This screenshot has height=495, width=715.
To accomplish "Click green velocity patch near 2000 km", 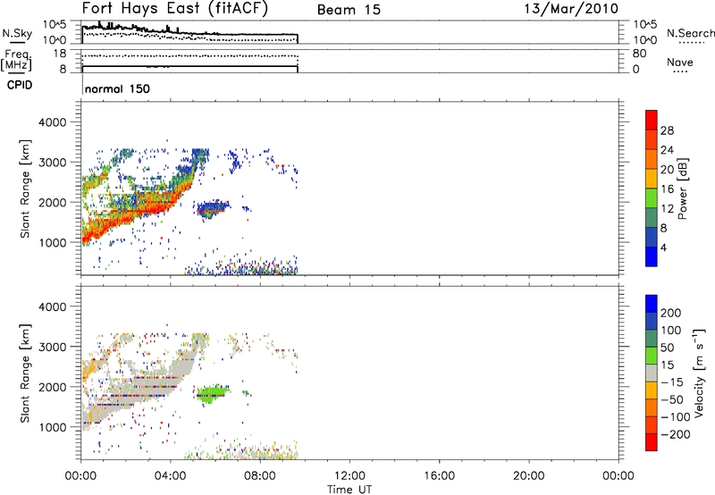I will (212, 393).
